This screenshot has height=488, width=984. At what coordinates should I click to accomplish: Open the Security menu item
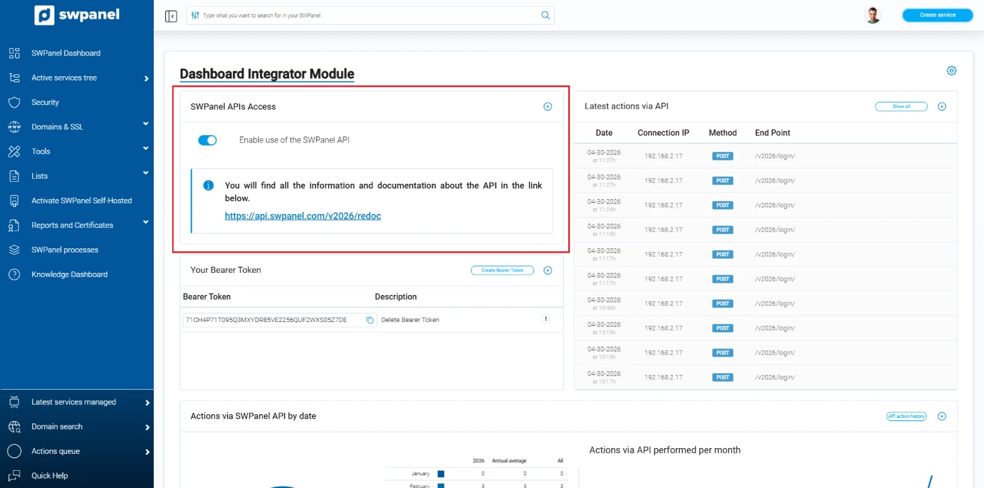point(45,102)
